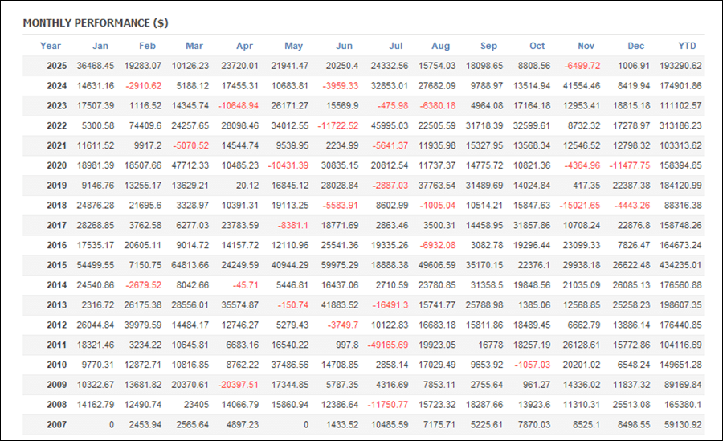Click the red -15021.65 value in November 2018
This screenshot has width=723, height=441.
pos(579,205)
